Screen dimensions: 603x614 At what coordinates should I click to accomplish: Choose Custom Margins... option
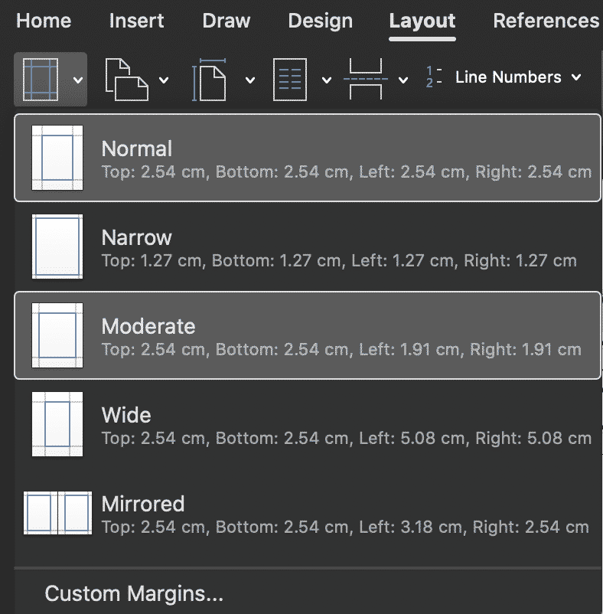pyautogui.click(x=134, y=593)
